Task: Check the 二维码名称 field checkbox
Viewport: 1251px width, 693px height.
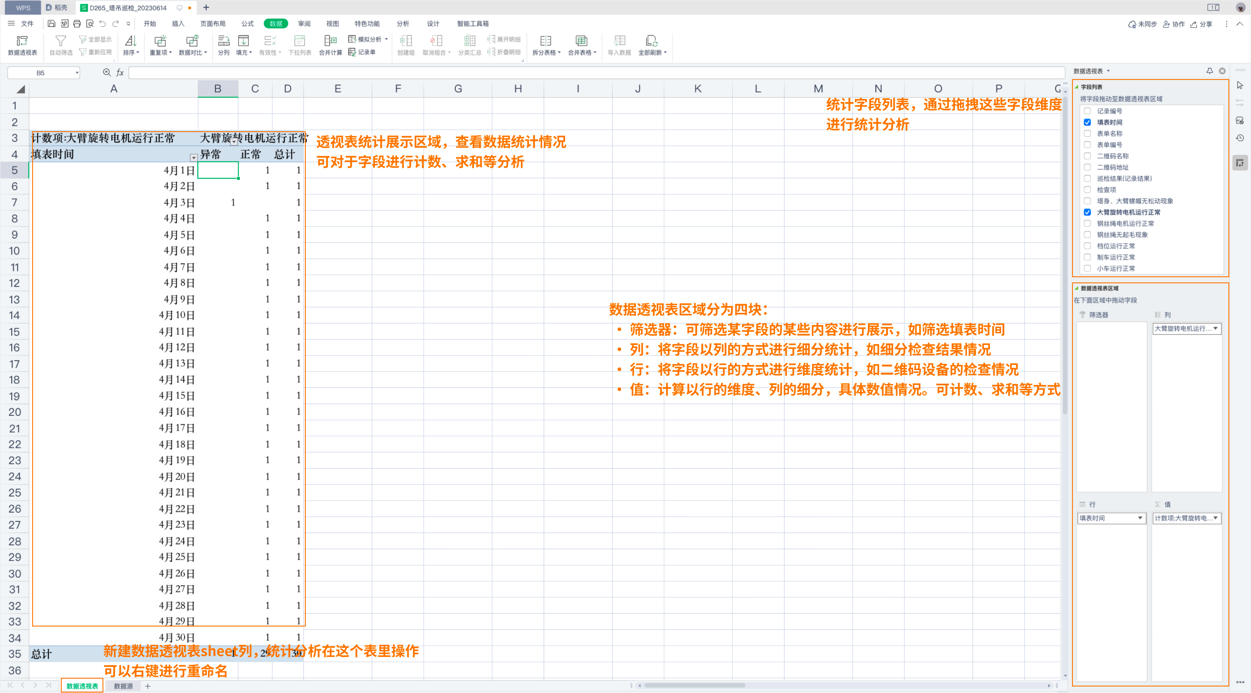Action: pyautogui.click(x=1088, y=156)
